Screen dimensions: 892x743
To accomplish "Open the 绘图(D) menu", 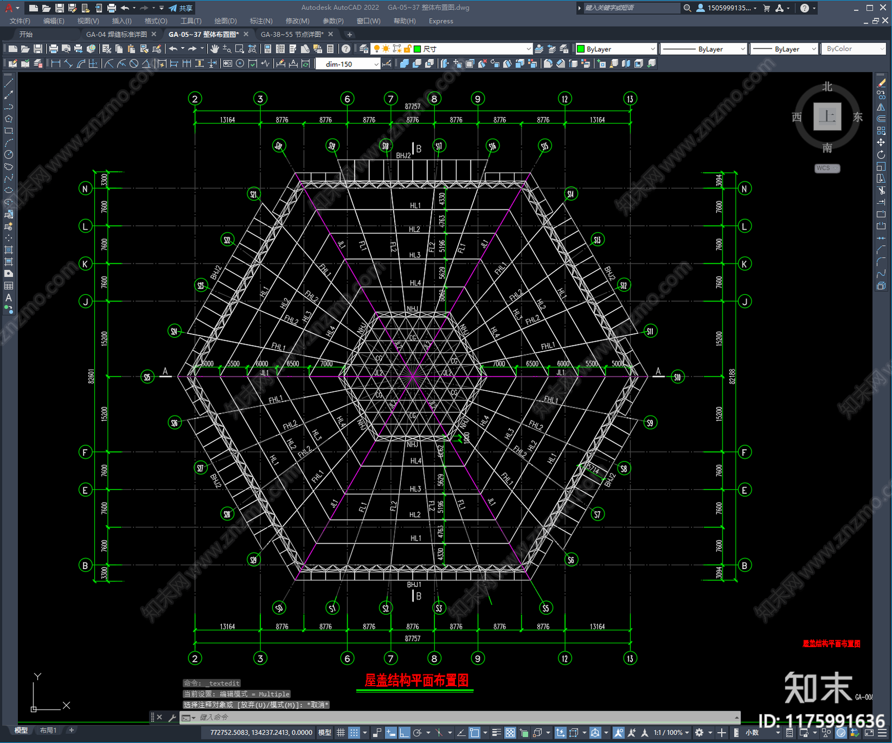I will pos(225,21).
